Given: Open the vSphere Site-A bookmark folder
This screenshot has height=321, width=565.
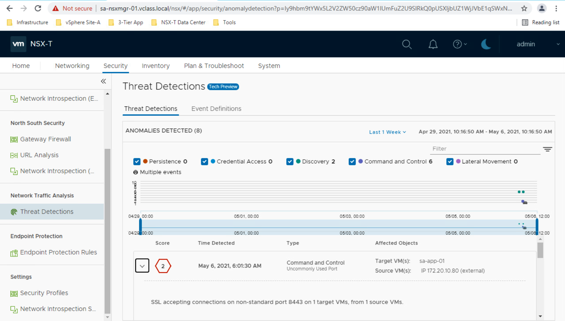Looking at the screenshot, I should pyautogui.click(x=78, y=22).
